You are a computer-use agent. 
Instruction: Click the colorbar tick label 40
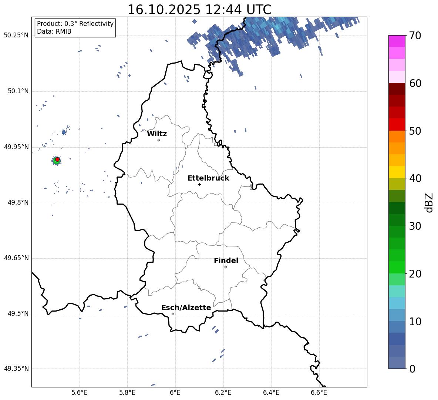point(415,178)
